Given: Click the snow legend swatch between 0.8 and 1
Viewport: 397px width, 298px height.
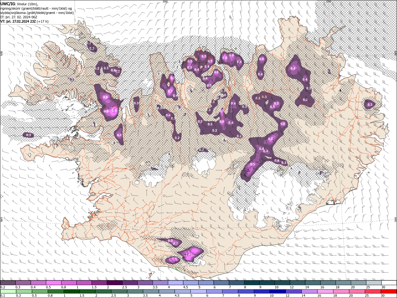Looking at the screenshot, I should tap(69, 283).
